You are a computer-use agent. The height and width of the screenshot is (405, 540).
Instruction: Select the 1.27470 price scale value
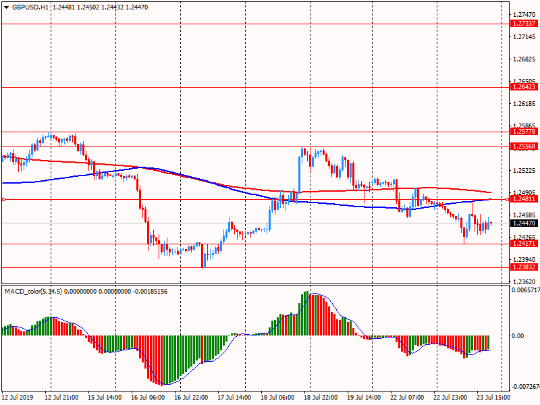pyautogui.click(x=524, y=14)
